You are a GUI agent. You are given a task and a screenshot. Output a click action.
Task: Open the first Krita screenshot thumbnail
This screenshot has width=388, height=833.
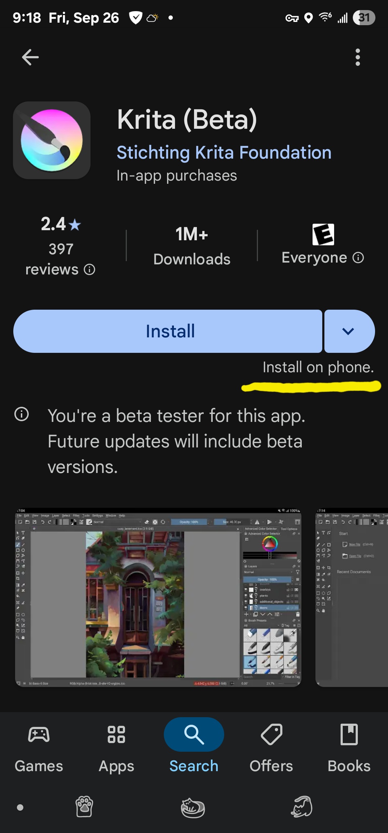(x=158, y=597)
